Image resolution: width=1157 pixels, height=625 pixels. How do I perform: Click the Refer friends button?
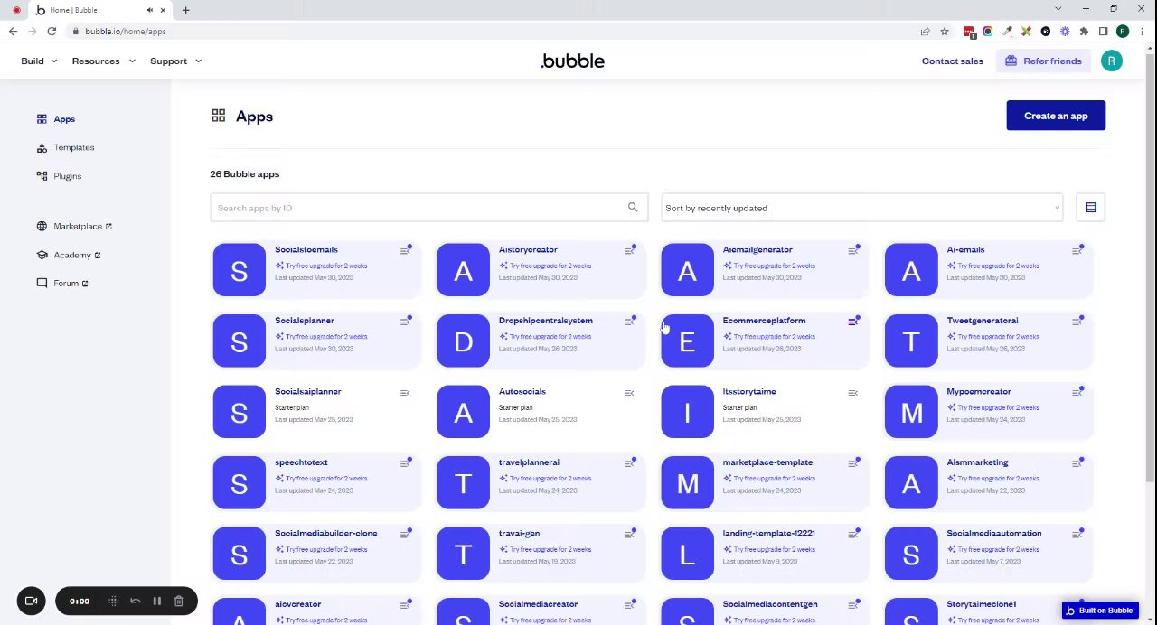1043,61
